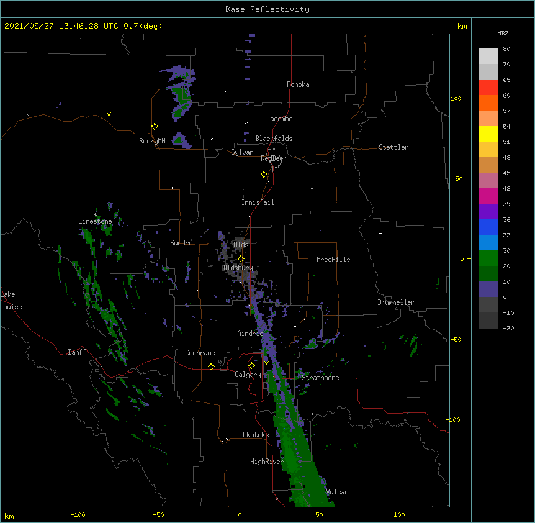
Task: Select the yellow diamond marker at Olds
Action: tap(241, 259)
